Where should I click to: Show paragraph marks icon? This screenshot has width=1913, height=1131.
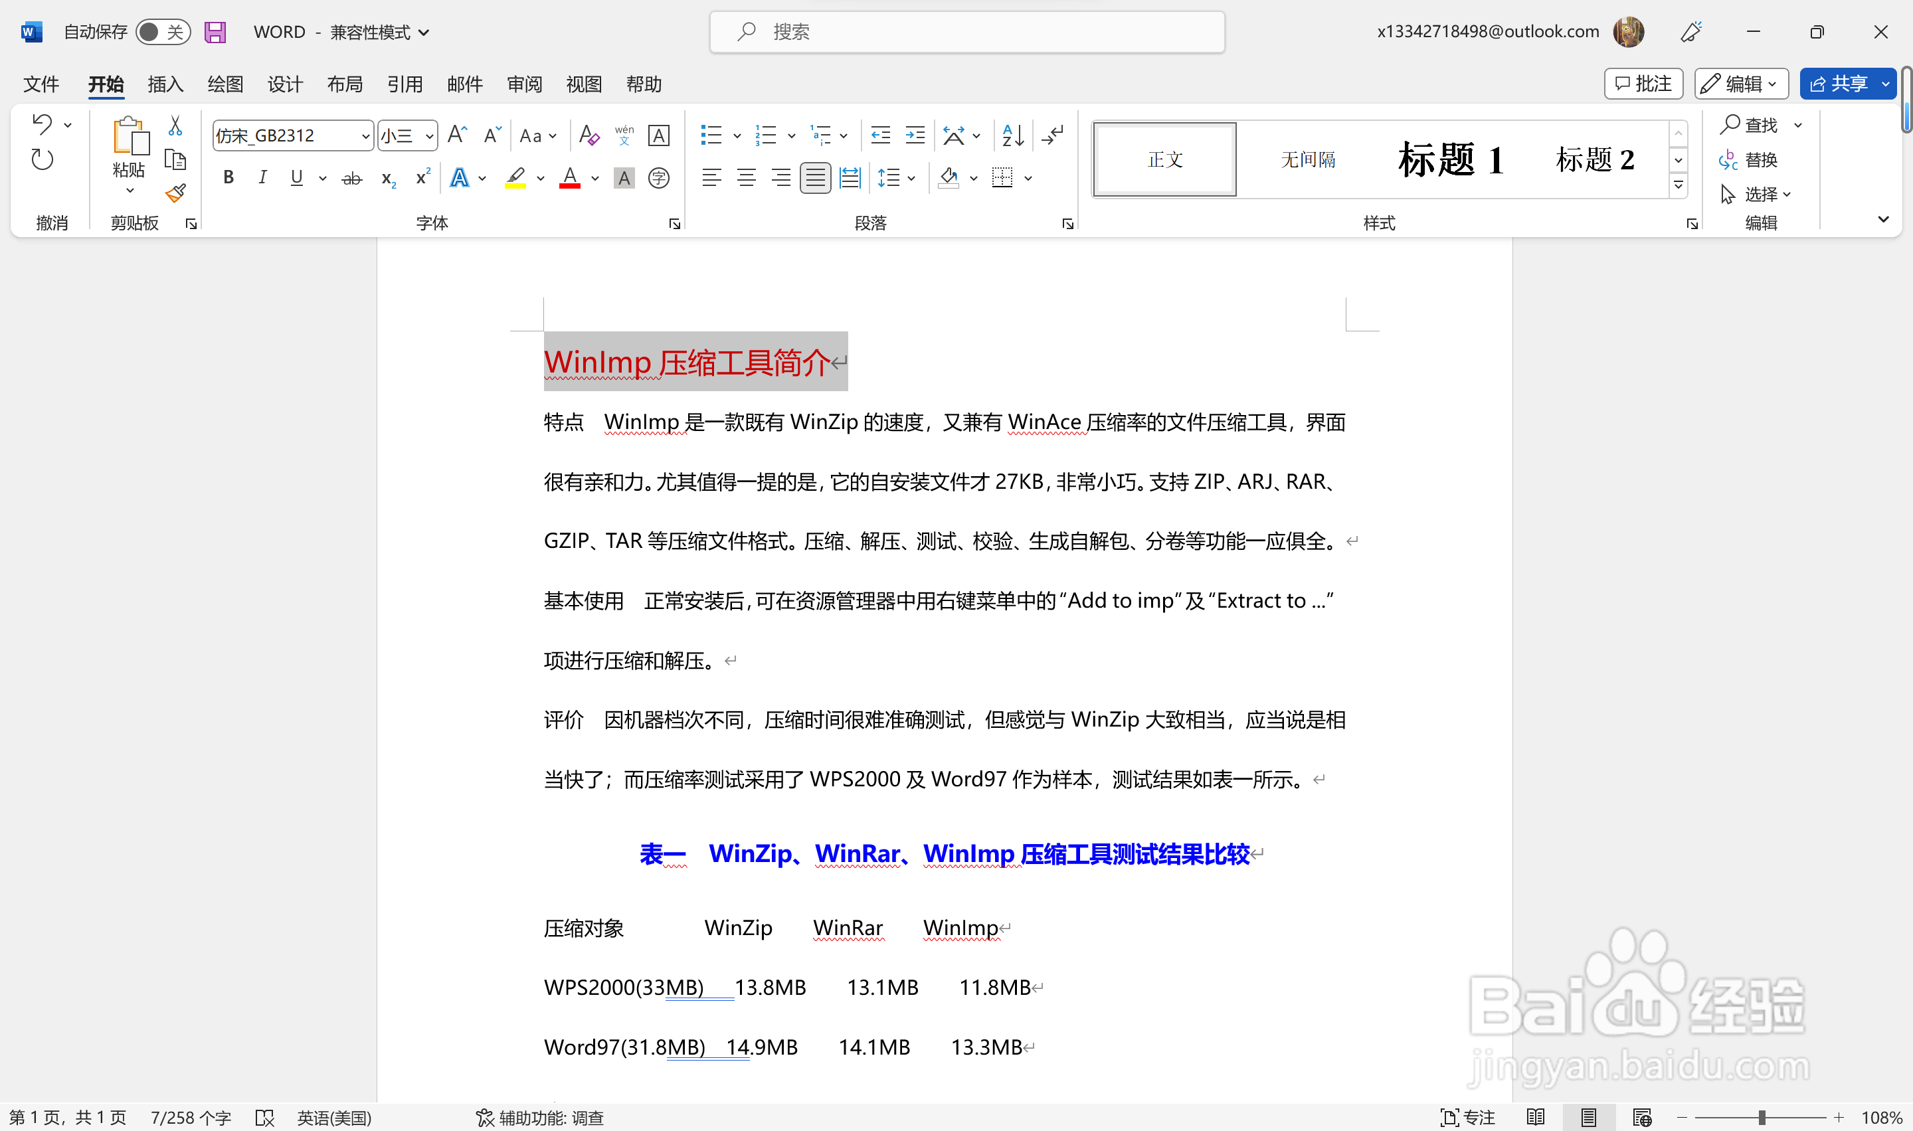tap(1053, 135)
